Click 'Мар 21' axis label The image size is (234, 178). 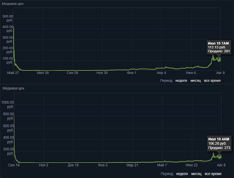point(132,165)
